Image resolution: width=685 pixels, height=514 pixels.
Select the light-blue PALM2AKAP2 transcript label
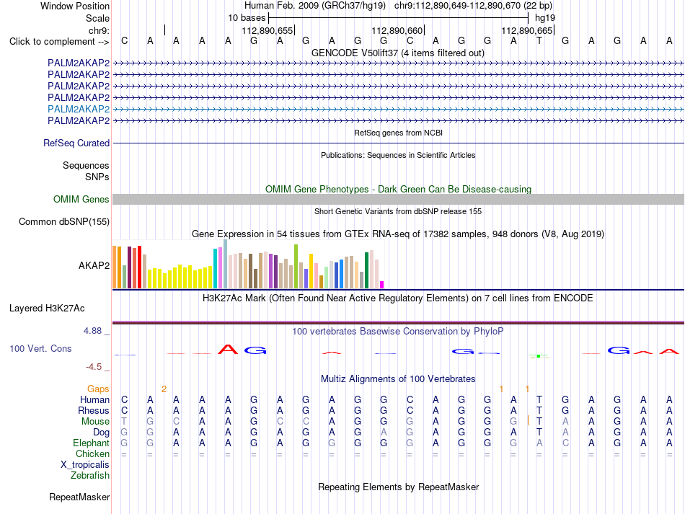(79, 109)
